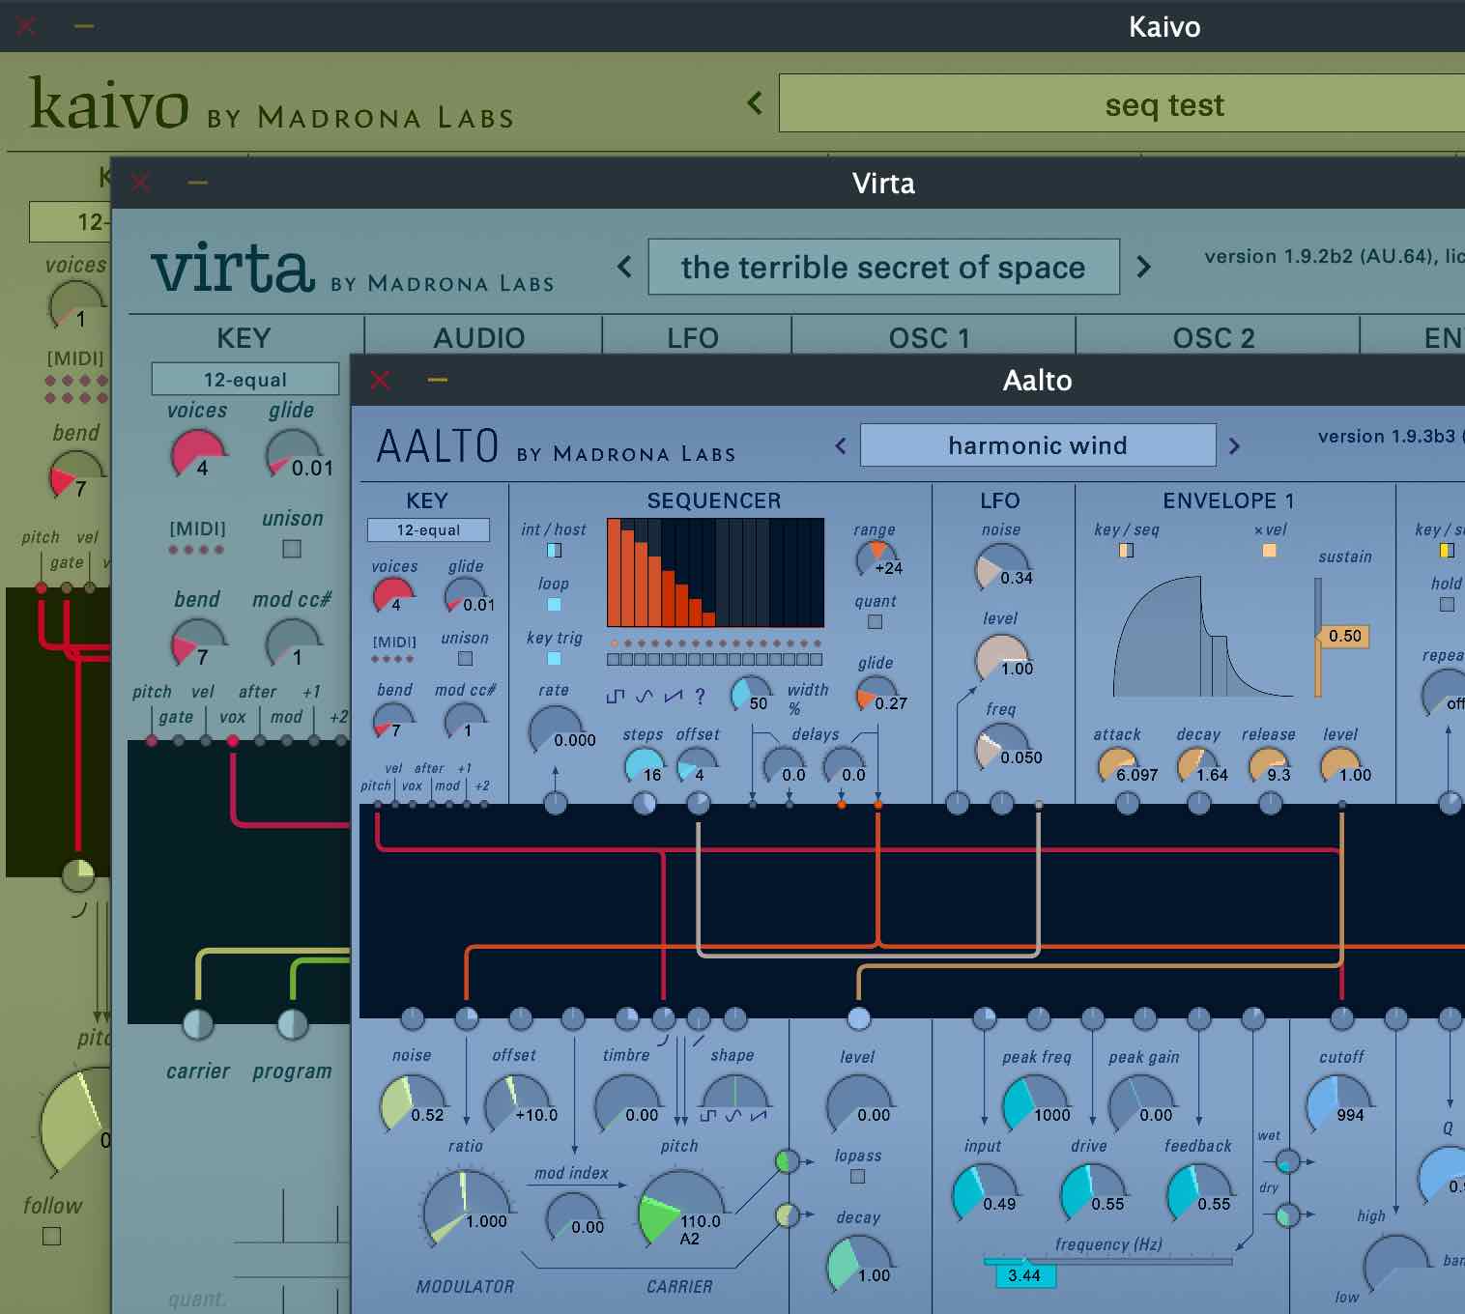The image size is (1465, 1314).
Task: Enable unison in Aalto KEY section
Action: [x=465, y=658]
